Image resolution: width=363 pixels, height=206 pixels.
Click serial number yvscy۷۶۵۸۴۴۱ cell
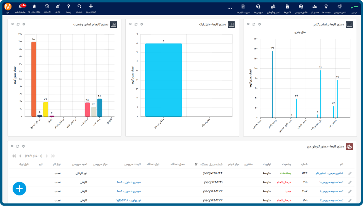tap(213, 182)
